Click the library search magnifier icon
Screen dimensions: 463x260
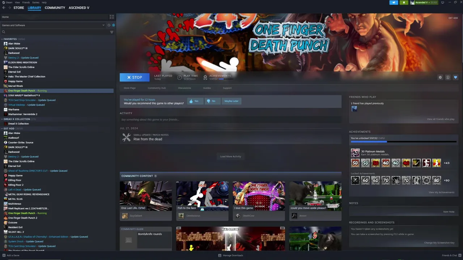pos(4,32)
